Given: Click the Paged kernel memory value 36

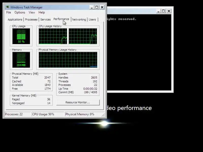Looking at the screenshot, I should click(x=49, y=99).
